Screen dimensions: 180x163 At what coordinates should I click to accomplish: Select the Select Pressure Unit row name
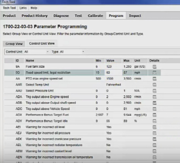(x=40, y=91)
